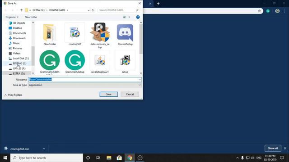Viewport: 289px width, 162px height.
Task: Change the file view layout icon
Action: (x=125, y=17)
